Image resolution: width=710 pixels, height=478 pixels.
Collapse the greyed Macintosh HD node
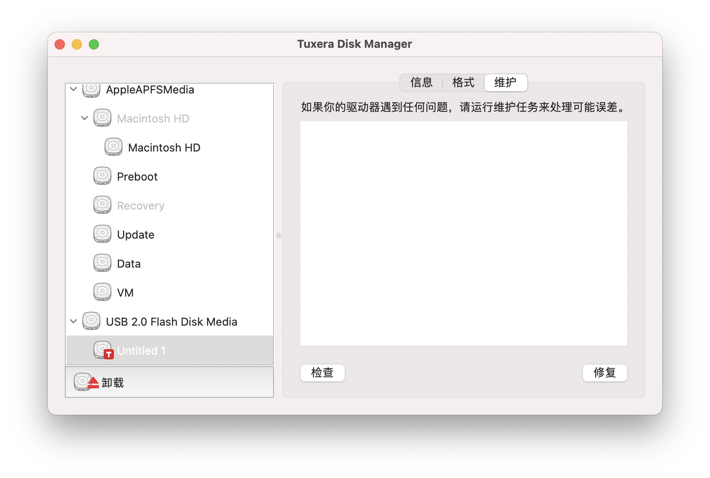point(84,118)
